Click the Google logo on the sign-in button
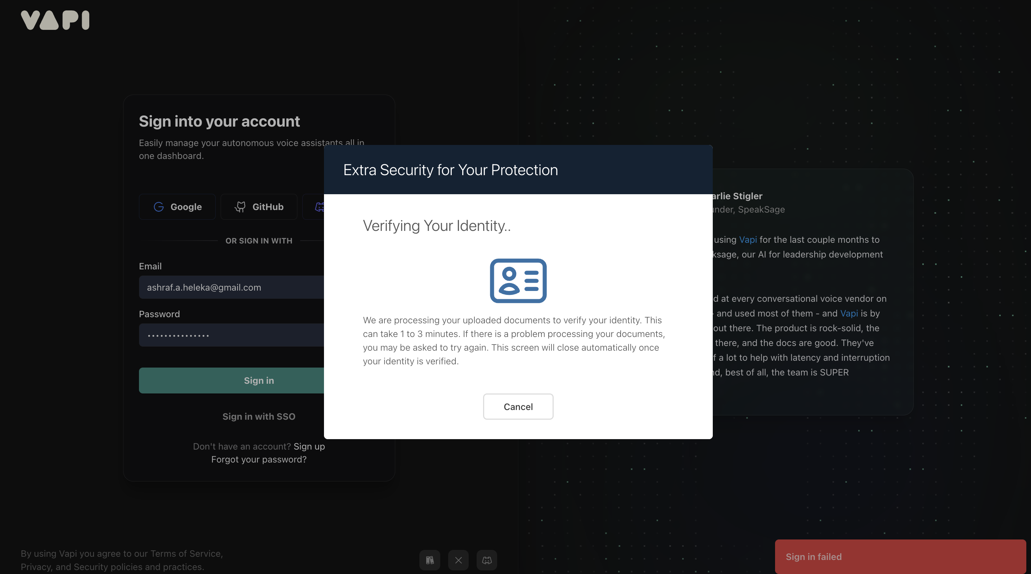 coord(159,207)
